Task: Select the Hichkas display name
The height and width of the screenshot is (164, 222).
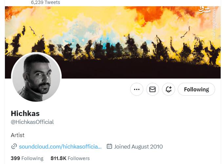Action: coord(25,114)
